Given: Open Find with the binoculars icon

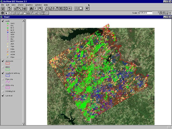Looking at the screenshot, I should click(31, 9).
